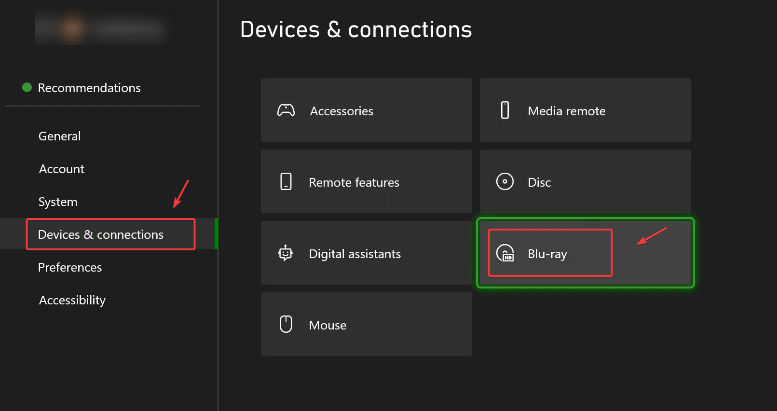Open the Media remote tile
This screenshot has width=777, height=411.
[585, 110]
